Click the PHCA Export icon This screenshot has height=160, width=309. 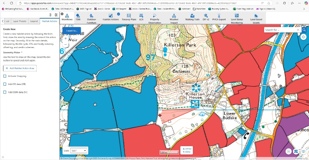[x=219, y=17]
